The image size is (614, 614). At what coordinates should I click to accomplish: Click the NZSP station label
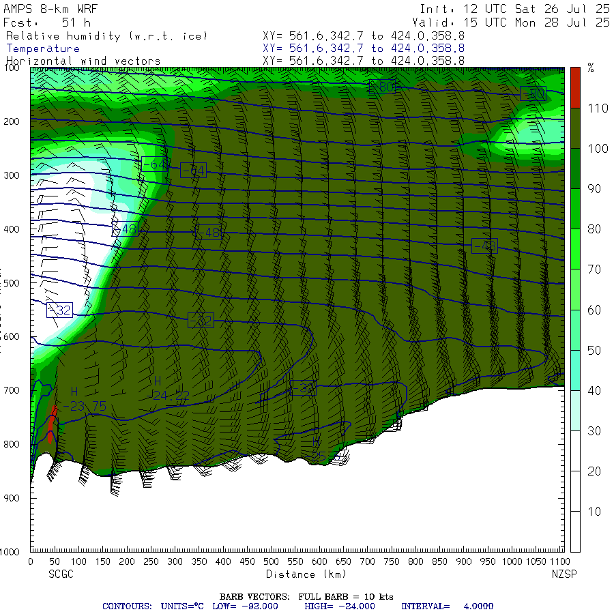tap(564, 574)
